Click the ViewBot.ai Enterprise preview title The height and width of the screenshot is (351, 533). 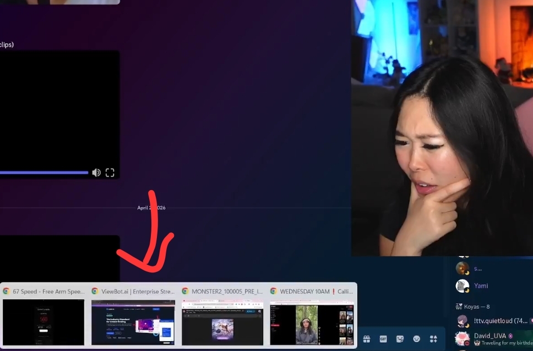point(138,291)
